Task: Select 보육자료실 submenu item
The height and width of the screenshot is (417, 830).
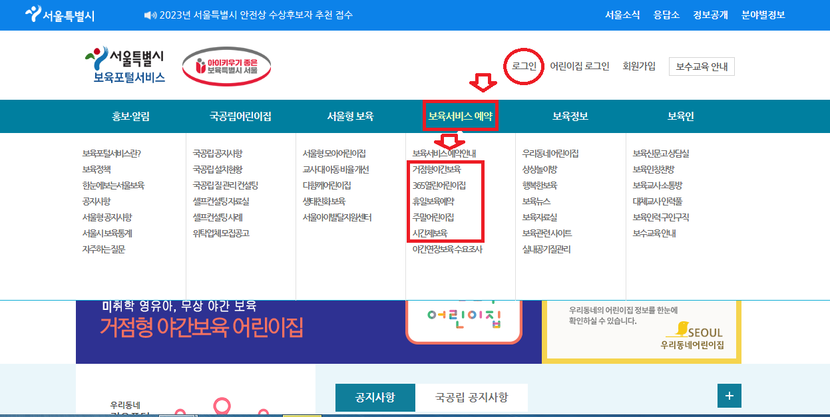Action: 540,217
